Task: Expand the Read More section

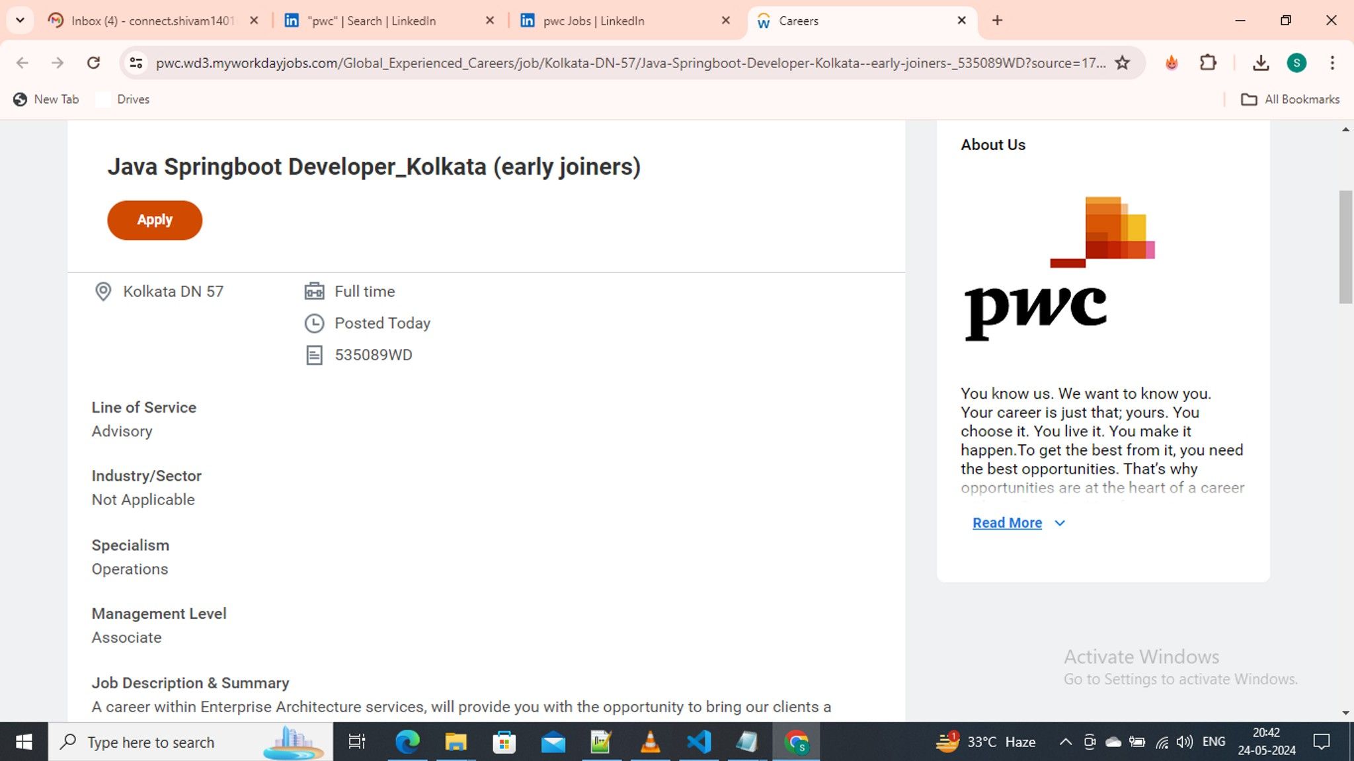Action: pos(1006,522)
